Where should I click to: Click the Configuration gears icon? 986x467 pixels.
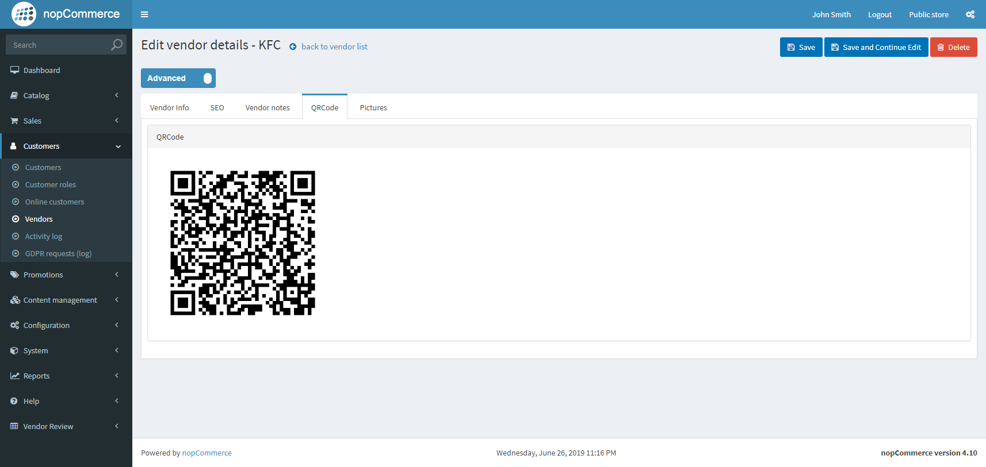[14, 325]
